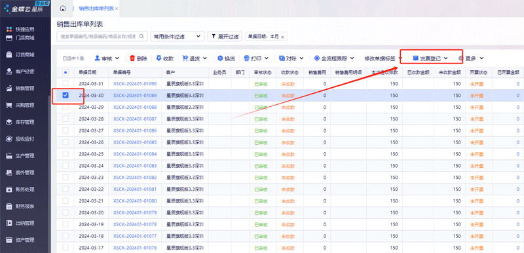The width and height of the screenshot is (524, 253).
Task: Check the row XSCK-202401-01084 checkbox
Action: click(x=65, y=154)
